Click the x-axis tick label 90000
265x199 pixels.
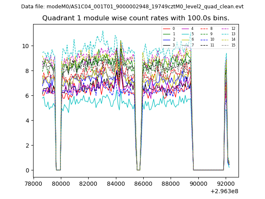pos(198,184)
